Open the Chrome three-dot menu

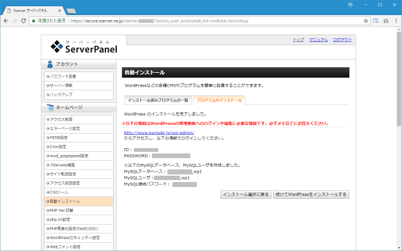pyautogui.click(x=394, y=20)
